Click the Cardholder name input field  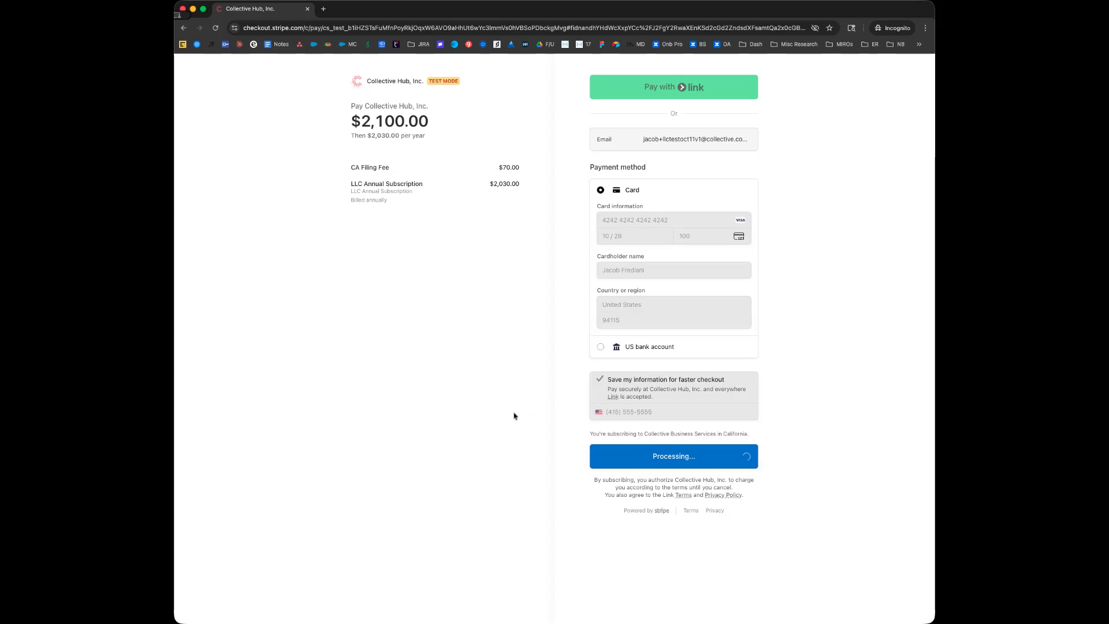pyautogui.click(x=673, y=270)
